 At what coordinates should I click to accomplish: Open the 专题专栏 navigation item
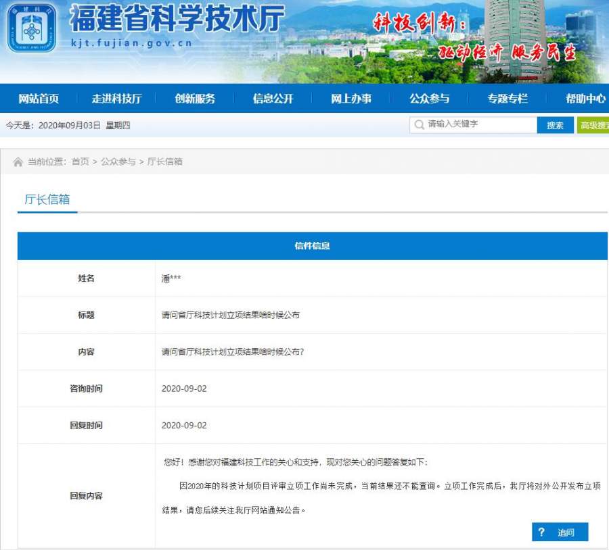pyautogui.click(x=507, y=99)
